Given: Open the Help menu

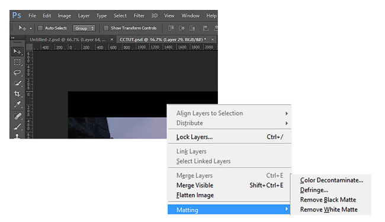Looking at the screenshot, I should [x=211, y=16].
